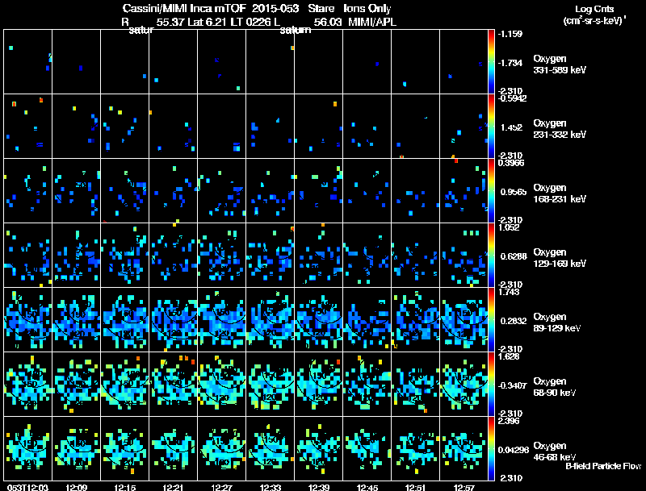
Task: Select the Oxygen 68-90 keV label
Action: coord(555,387)
